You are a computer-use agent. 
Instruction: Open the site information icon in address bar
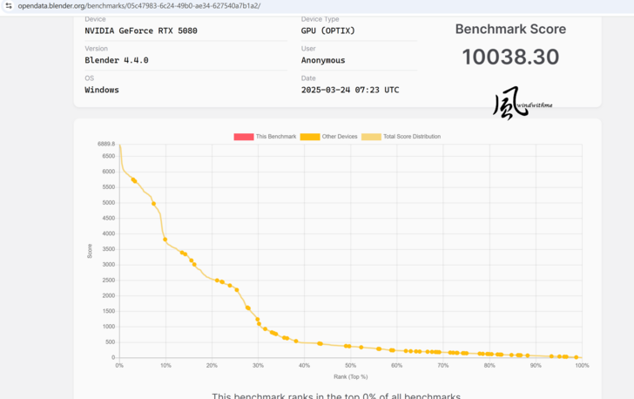9,6
